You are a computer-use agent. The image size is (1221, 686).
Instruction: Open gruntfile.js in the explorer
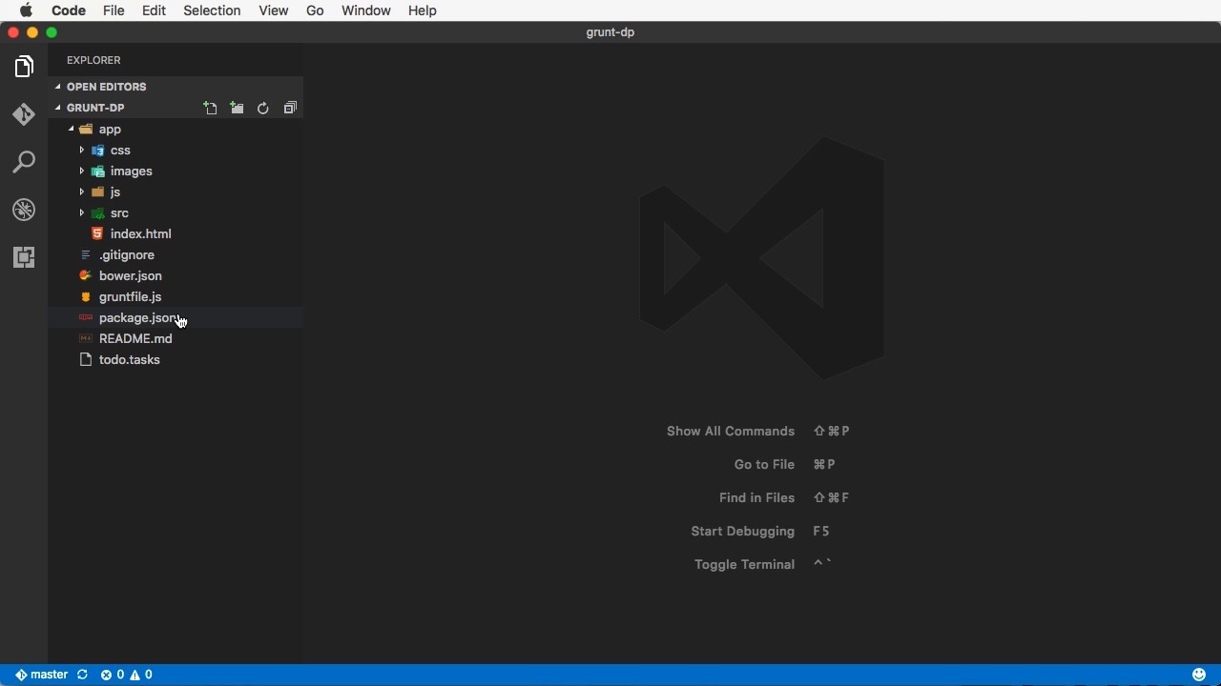pyautogui.click(x=131, y=296)
